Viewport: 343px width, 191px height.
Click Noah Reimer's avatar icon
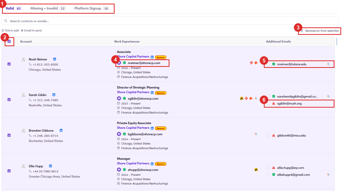(24, 59)
